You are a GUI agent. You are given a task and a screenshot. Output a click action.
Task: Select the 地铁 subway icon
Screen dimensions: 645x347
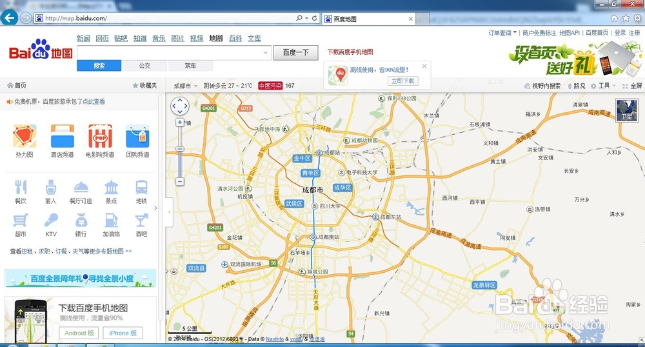(x=141, y=187)
